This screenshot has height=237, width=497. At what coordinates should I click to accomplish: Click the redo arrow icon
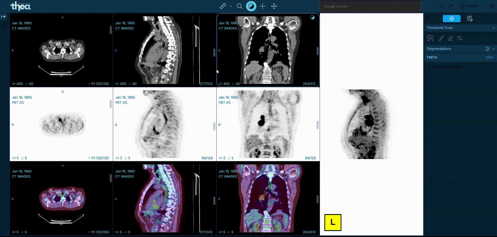[451, 6]
